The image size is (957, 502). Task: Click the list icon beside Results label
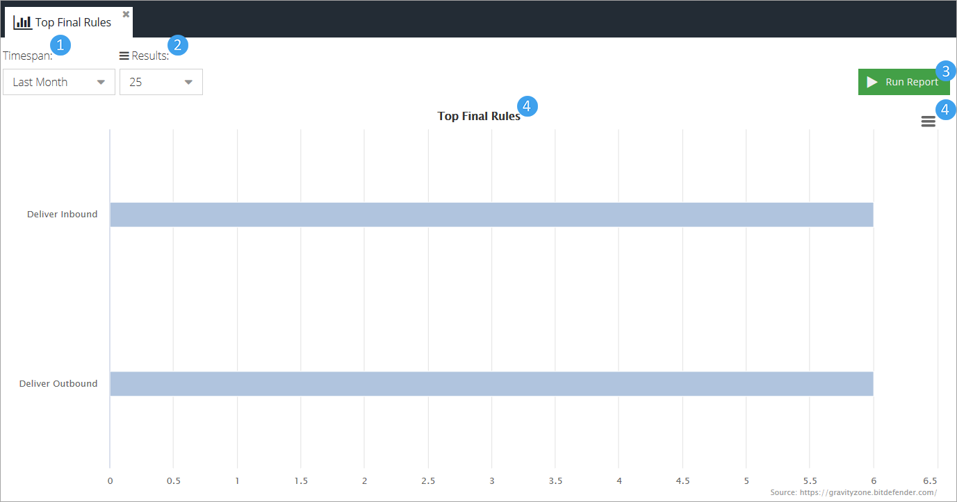124,56
